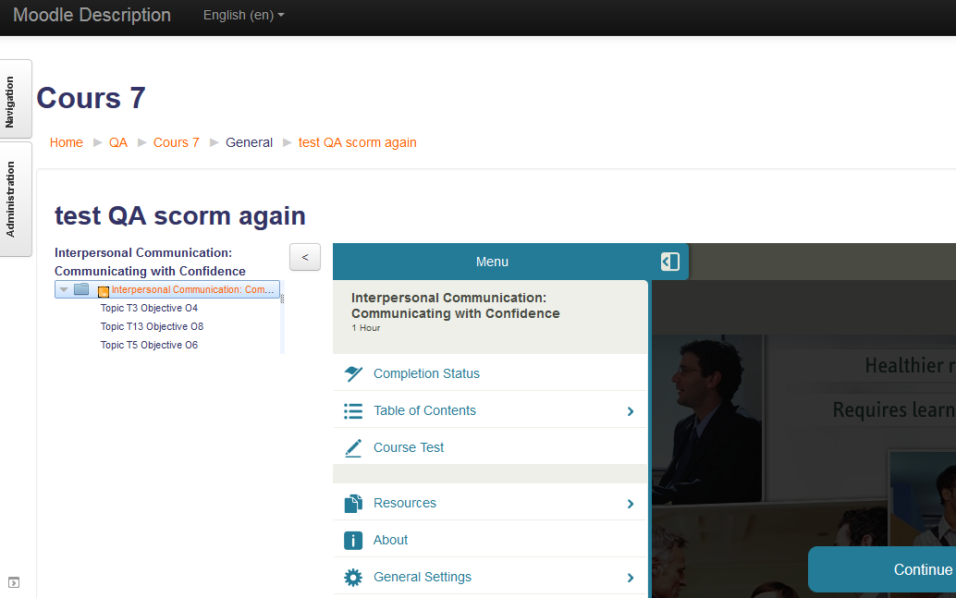Click the dock panel icon at bottom left
The width and height of the screenshot is (956, 598).
tap(14, 583)
